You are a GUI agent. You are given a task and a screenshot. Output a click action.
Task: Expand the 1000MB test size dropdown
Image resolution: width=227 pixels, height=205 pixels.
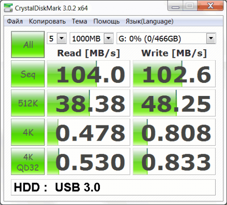click(x=109, y=38)
